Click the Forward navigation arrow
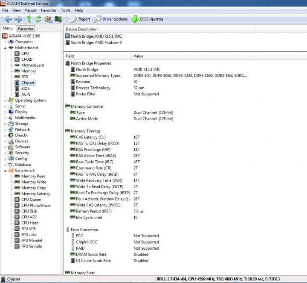The height and width of the screenshot is (283, 307). point(18,19)
